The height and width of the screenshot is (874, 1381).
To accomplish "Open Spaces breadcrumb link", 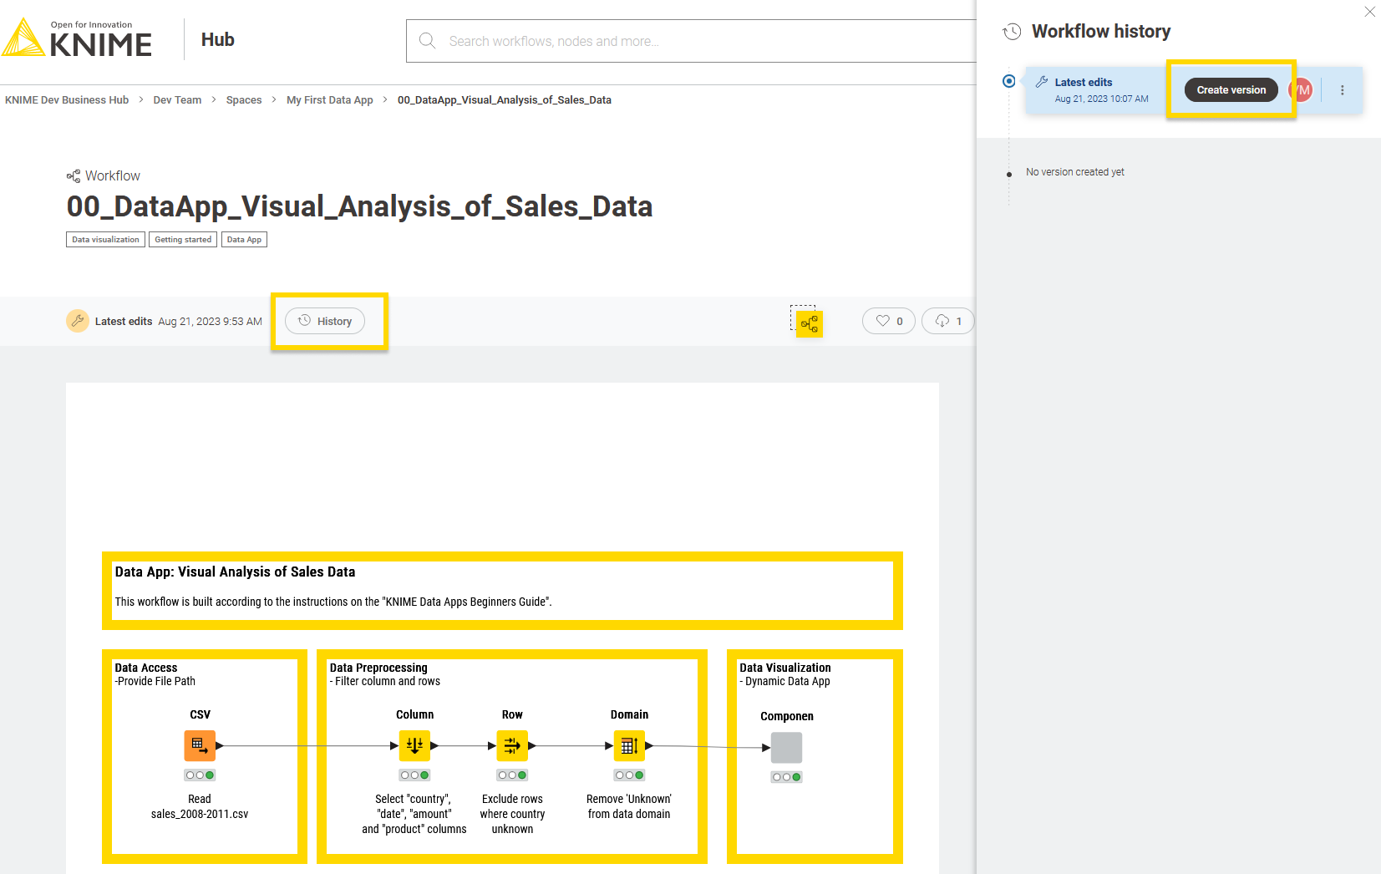I will point(244,99).
